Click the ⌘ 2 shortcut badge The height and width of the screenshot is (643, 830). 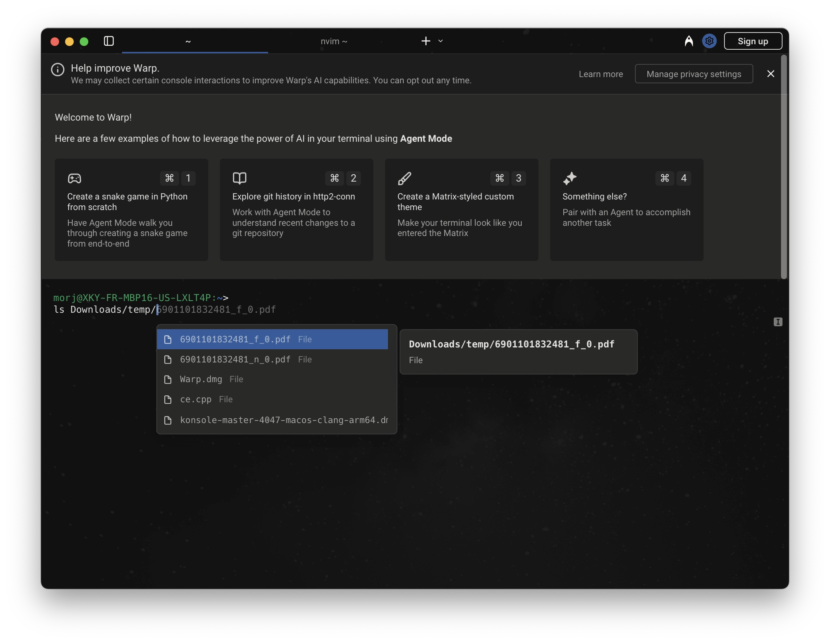click(343, 178)
